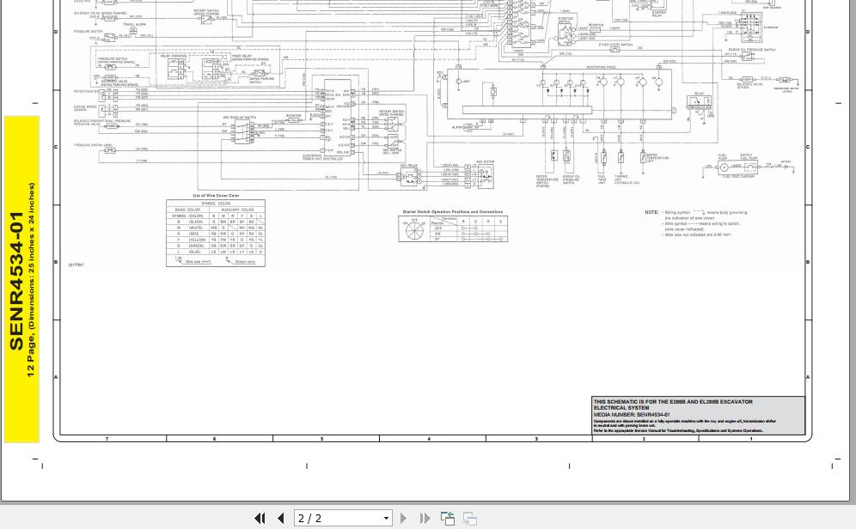The height and width of the screenshot is (529, 856).
Task: Skip to the last page icon
Action: (425, 518)
